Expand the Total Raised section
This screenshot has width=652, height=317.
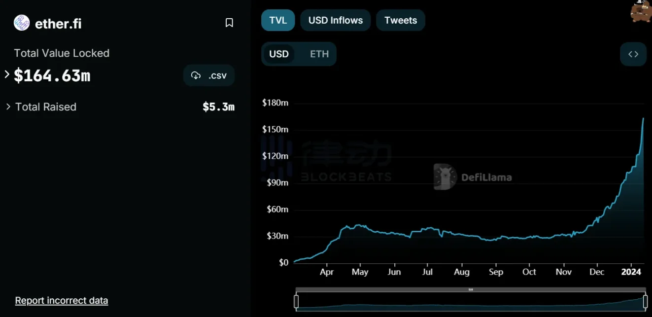8,106
